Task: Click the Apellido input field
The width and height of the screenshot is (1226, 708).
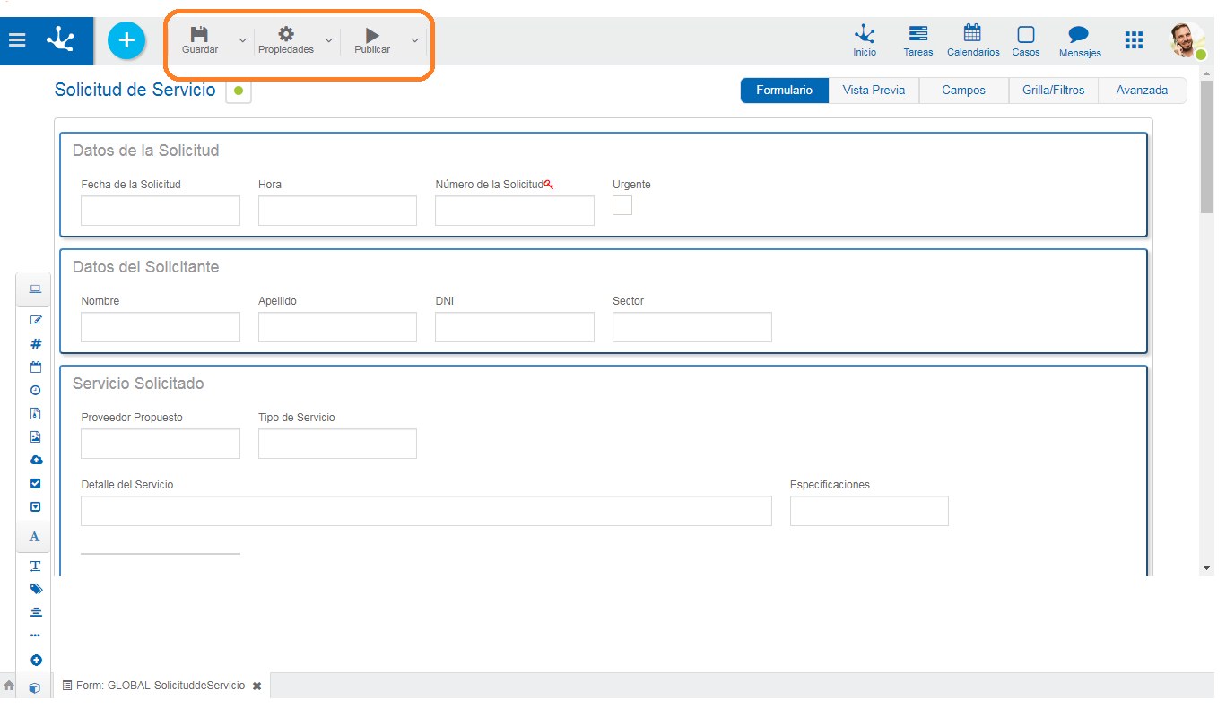Action: (x=337, y=327)
